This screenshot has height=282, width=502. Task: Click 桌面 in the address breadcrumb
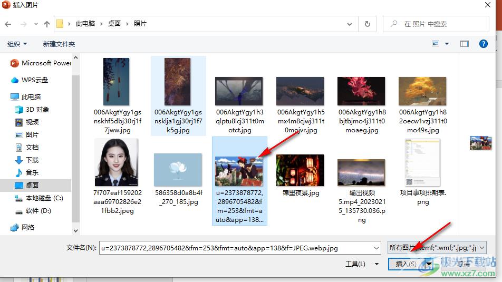(114, 24)
